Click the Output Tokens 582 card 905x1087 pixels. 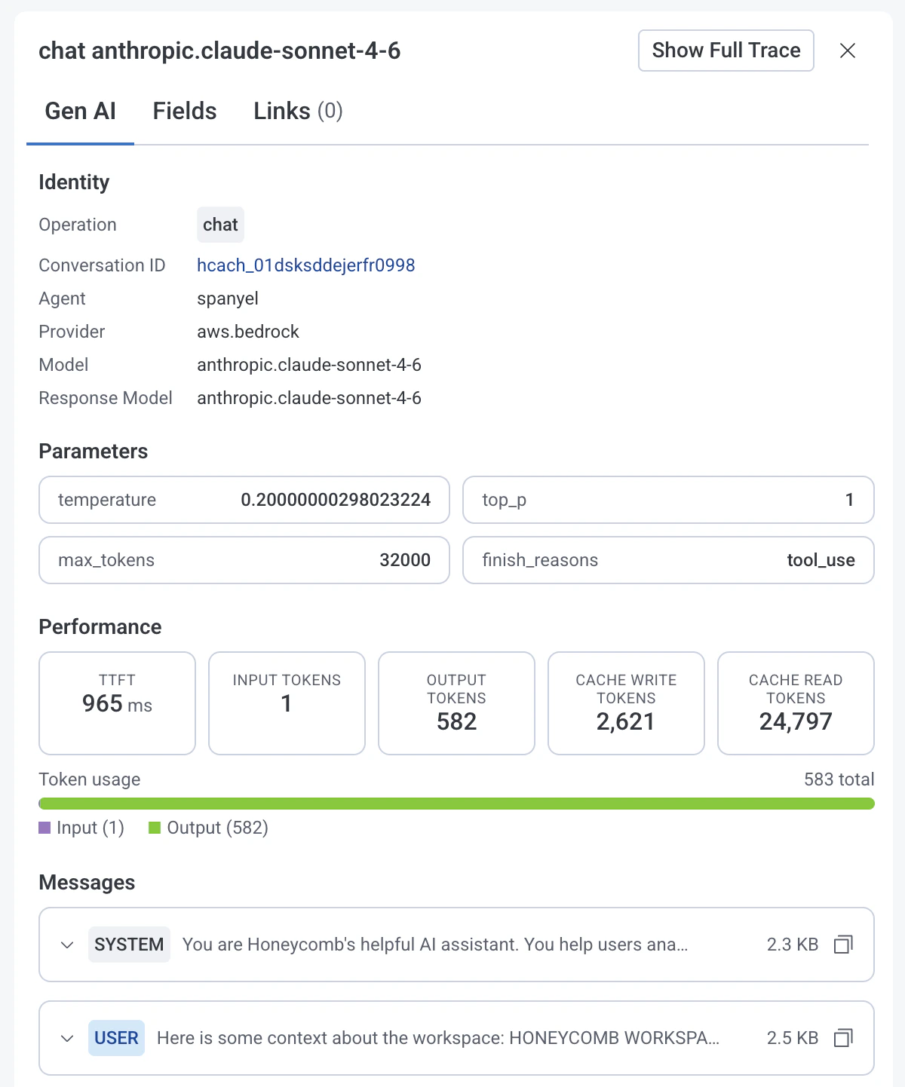coord(456,703)
